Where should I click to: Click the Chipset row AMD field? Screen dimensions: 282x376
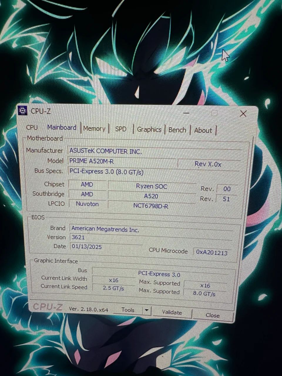click(x=87, y=184)
